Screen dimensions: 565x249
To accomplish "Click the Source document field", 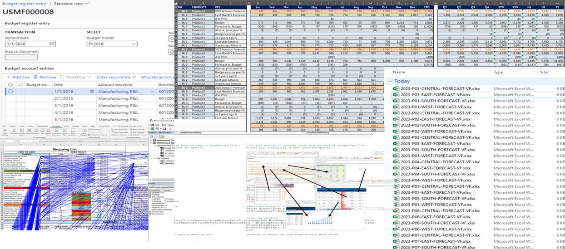I will click(x=21, y=57).
